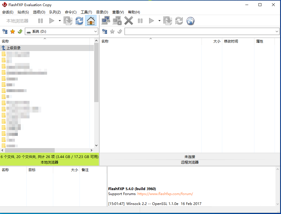
Task: Click the disconnect from server icon
Action: (x=117, y=21)
